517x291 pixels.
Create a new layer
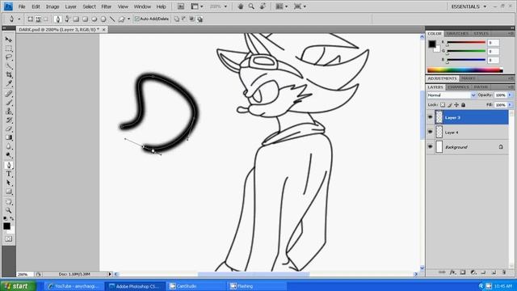coord(494,272)
